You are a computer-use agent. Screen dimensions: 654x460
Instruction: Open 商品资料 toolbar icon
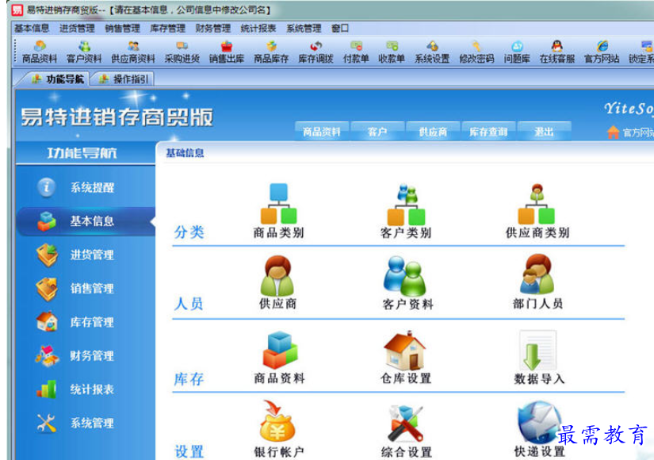(x=39, y=52)
